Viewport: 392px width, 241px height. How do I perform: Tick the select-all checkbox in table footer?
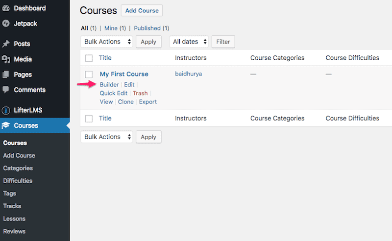pos(89,119)
